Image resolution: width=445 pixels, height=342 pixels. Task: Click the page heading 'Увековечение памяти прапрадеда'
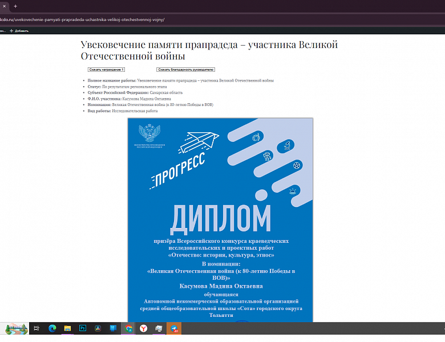(x=209, y=50)
